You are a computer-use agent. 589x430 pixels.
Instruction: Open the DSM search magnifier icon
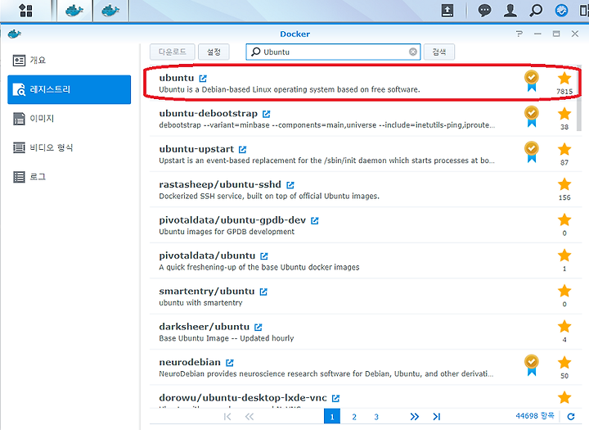(536, 10)
